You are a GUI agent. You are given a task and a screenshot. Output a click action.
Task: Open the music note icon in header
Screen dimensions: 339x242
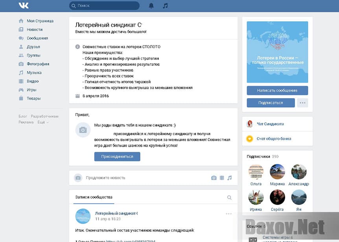165,6
